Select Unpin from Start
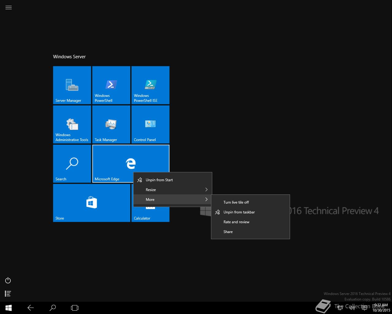This screenshot has width=392, height=314. tap(173, 180)
